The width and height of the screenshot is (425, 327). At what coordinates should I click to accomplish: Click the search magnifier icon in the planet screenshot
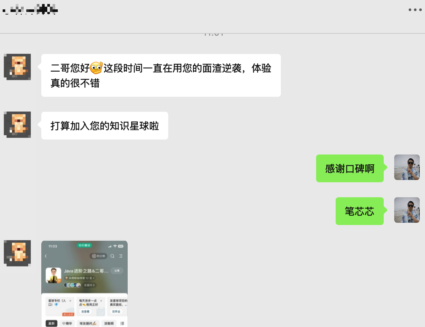113,256
